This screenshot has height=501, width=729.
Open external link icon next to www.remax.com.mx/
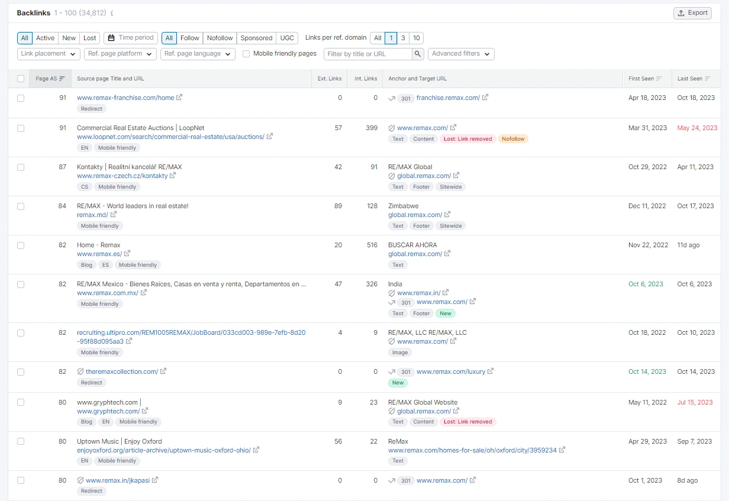[x=144, y=293]
